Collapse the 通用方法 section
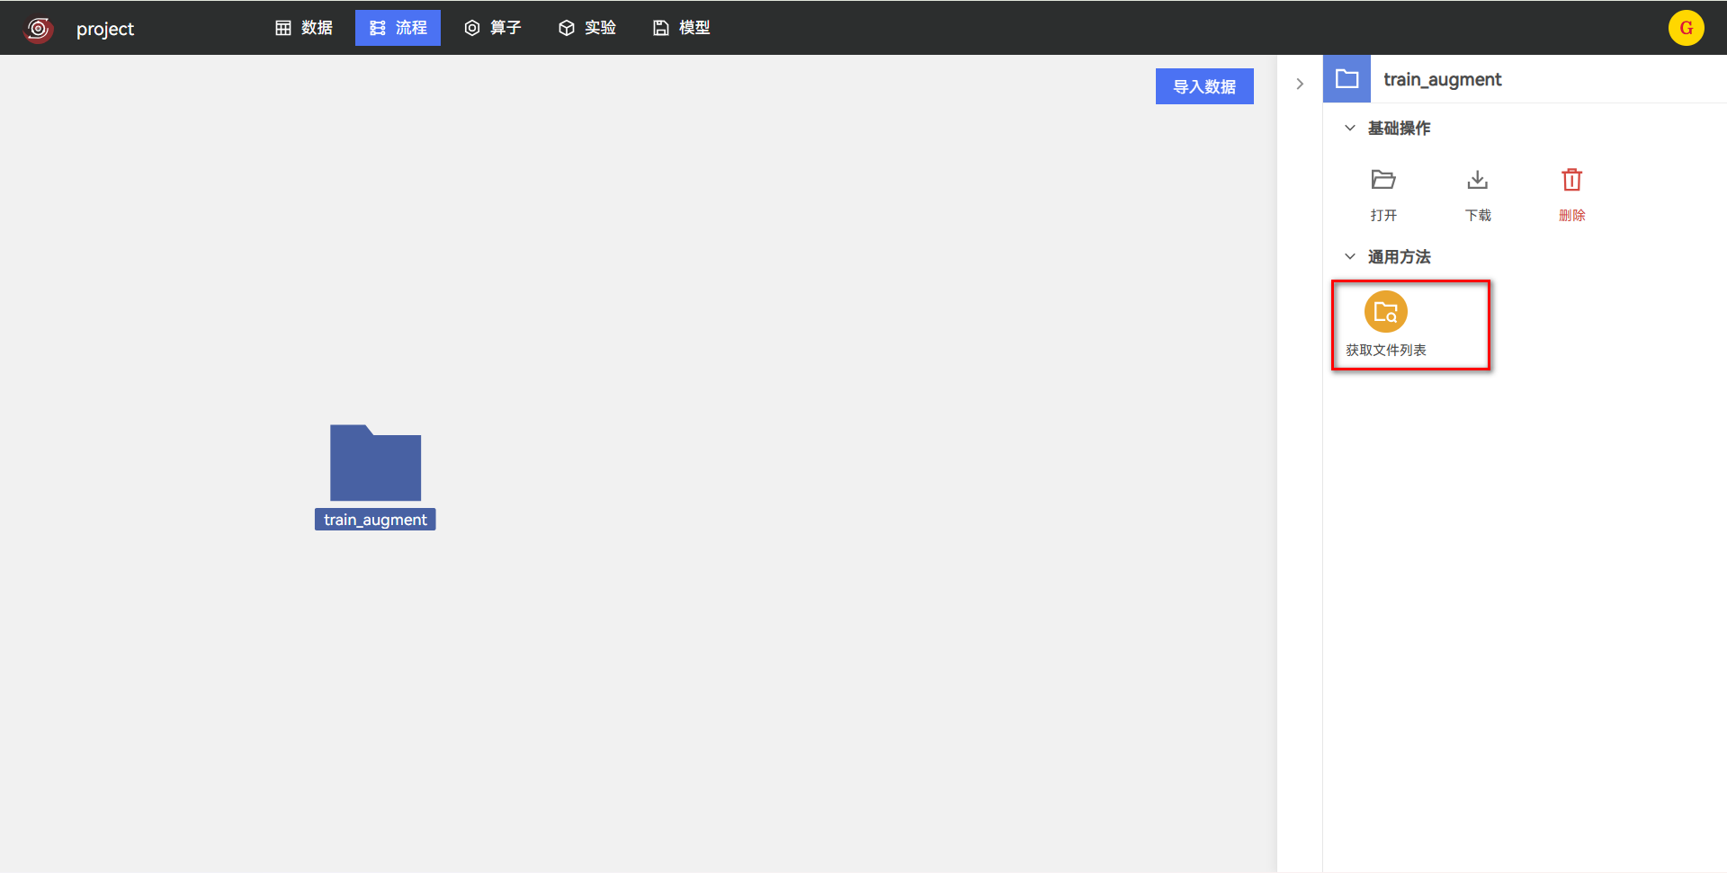 pos(1350,256)
